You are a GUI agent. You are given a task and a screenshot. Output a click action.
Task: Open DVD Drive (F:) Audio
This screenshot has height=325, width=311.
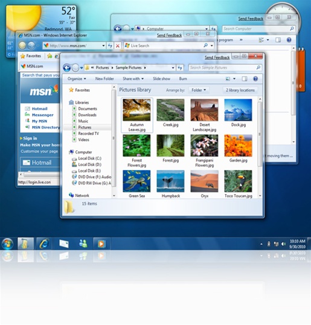[94, 177]
